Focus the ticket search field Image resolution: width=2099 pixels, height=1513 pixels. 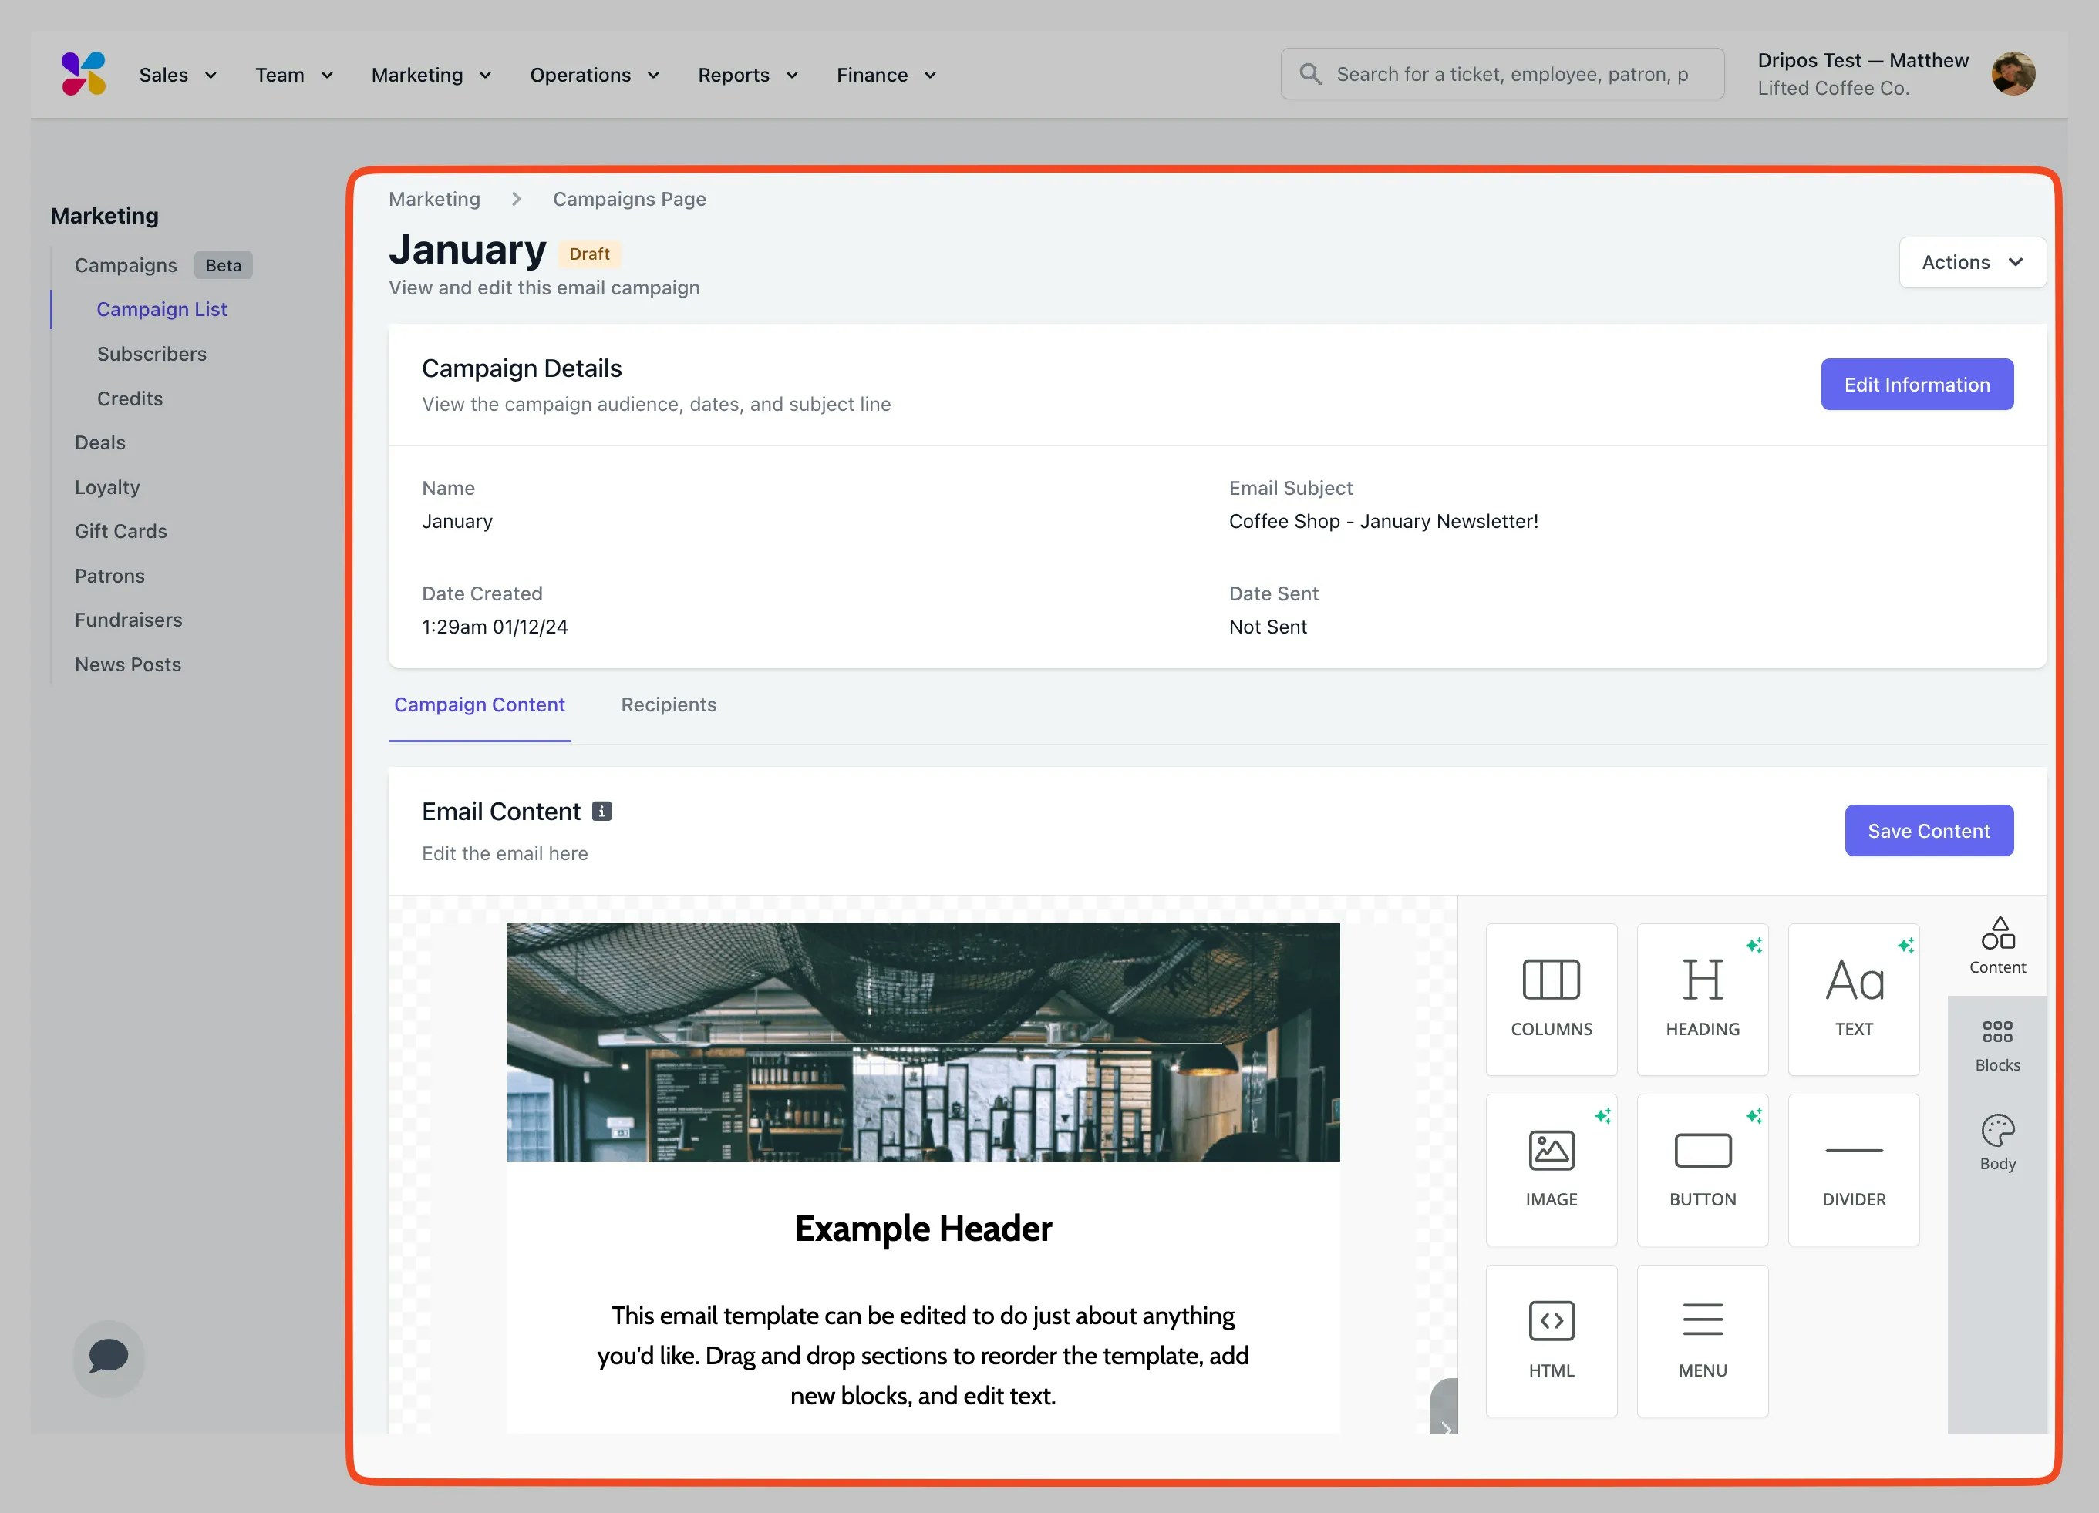coord(1511,74)
